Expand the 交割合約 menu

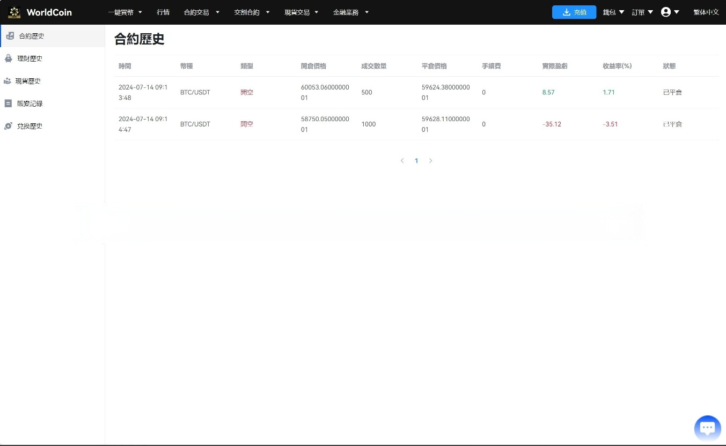252,12
